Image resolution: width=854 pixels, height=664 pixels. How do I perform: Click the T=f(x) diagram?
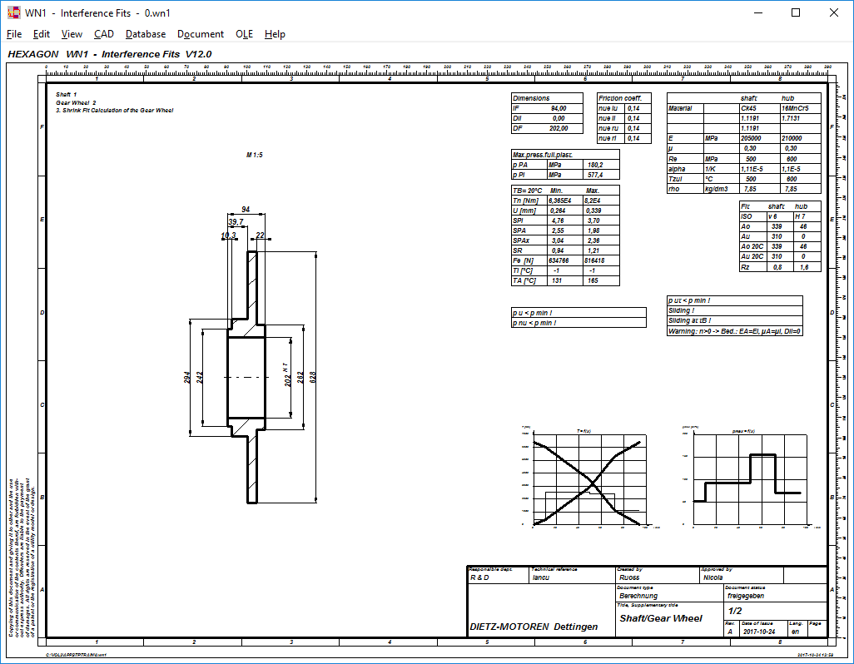tap(587, 478)
